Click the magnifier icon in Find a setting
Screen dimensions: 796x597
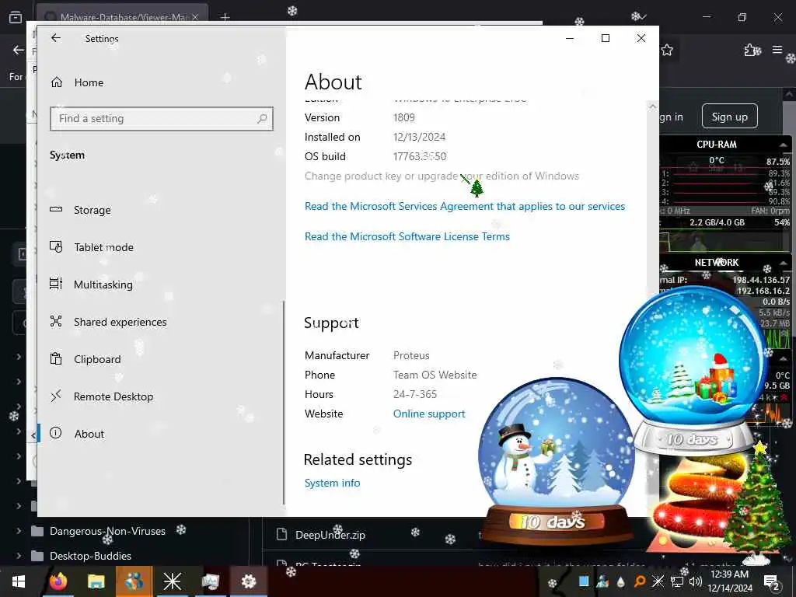coord(262,118)
